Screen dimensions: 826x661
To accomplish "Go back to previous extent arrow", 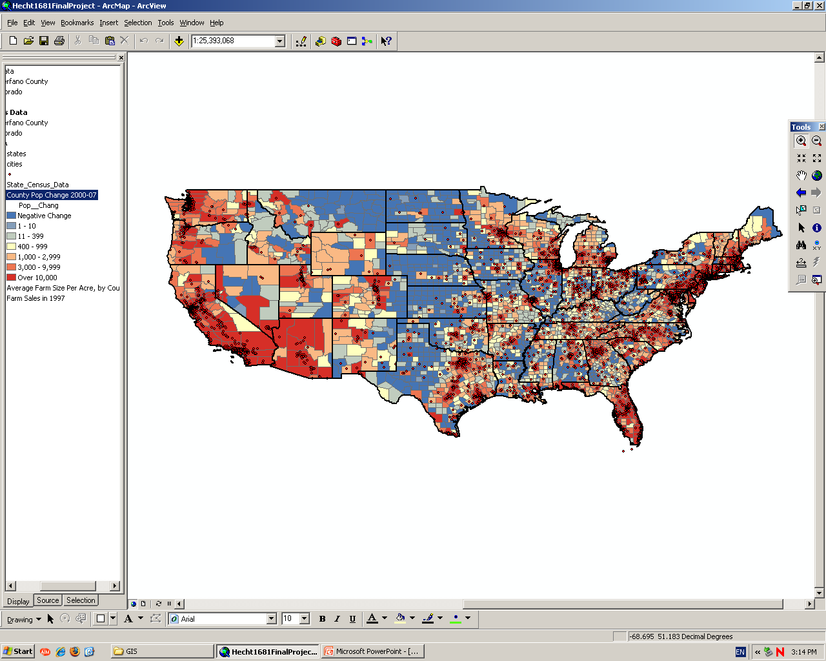I will tap(801, 192).
